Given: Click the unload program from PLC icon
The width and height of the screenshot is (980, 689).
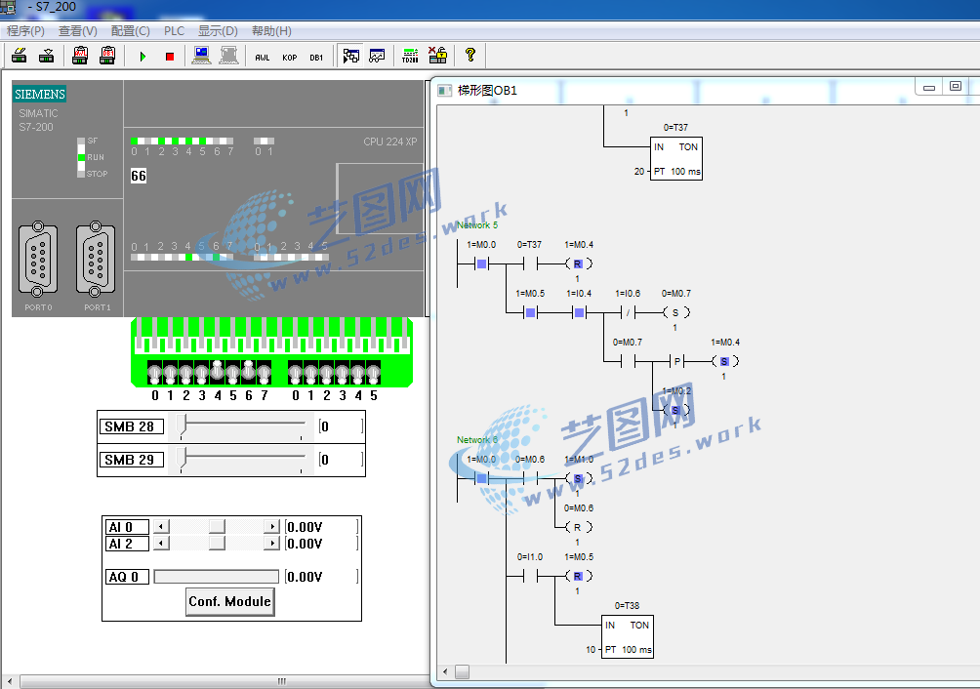Looking at the screenshot, I should [46, 57].
